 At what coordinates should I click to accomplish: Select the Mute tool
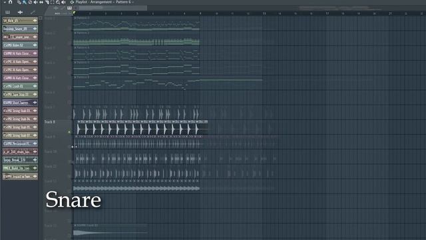point(35,2)
